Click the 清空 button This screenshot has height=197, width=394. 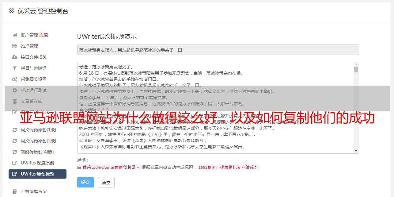[x=106, y=182]
